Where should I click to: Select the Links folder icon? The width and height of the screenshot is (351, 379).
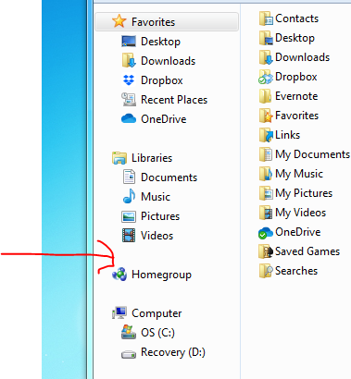pos(266,135)
